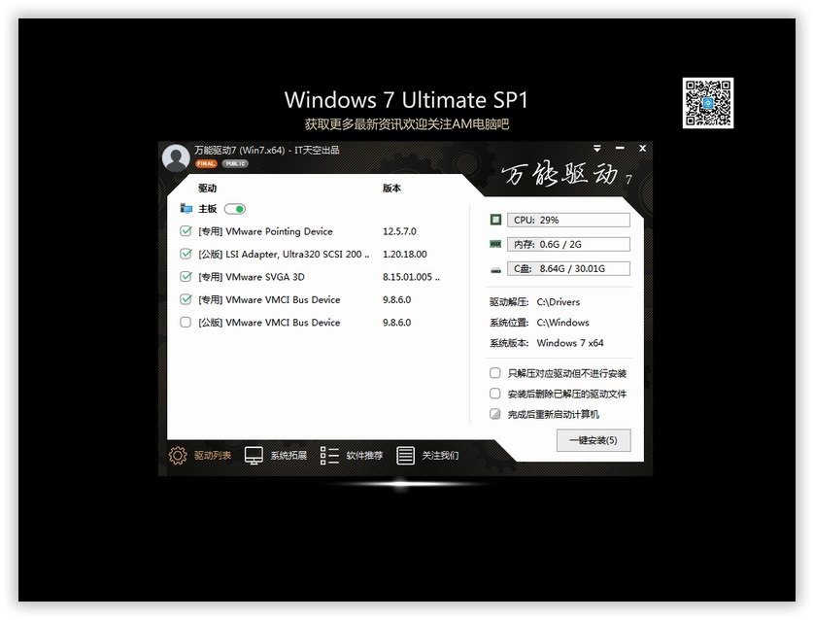Click the C:\Drivers extraction path
The height and width of the screenshot is (620, 814).
tap(559, 301)
